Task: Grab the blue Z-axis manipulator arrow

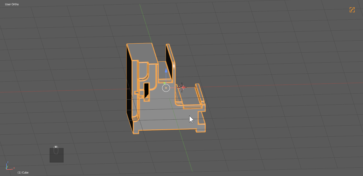Action: pyautogui.click(x=166, y=71)
